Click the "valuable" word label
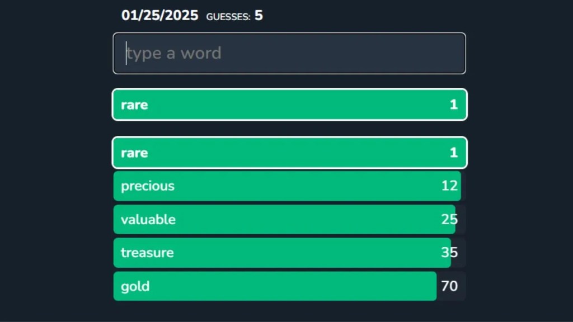 coord(148,219)
